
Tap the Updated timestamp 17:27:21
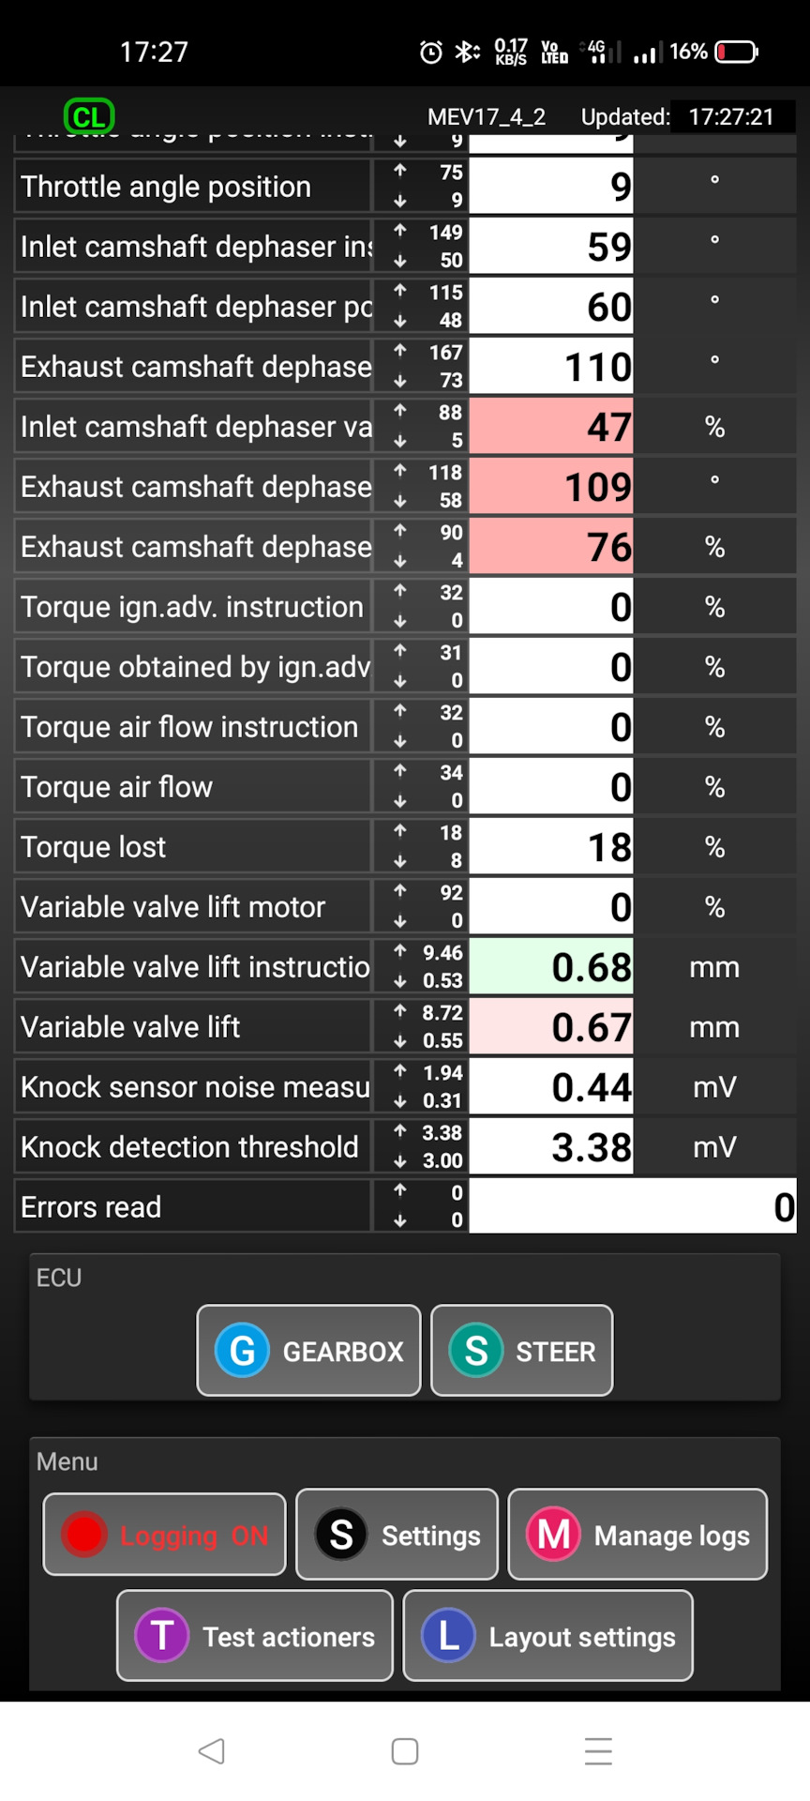[731, 116]
